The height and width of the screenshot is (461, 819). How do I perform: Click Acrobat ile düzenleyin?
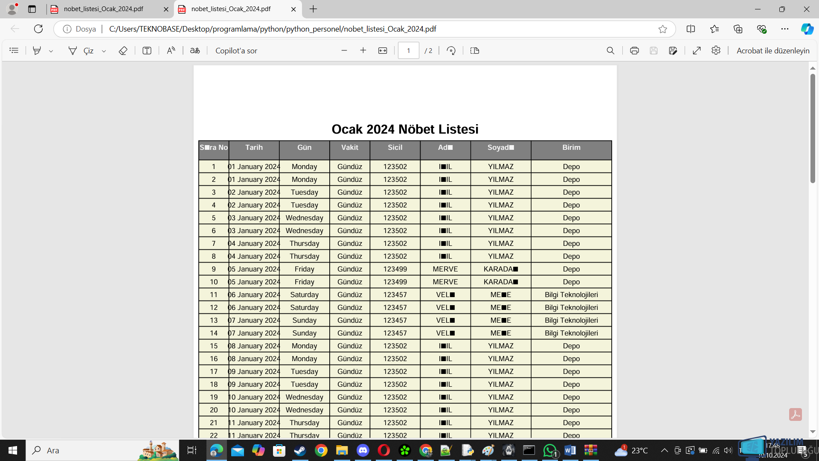click(x=773, y=50)
